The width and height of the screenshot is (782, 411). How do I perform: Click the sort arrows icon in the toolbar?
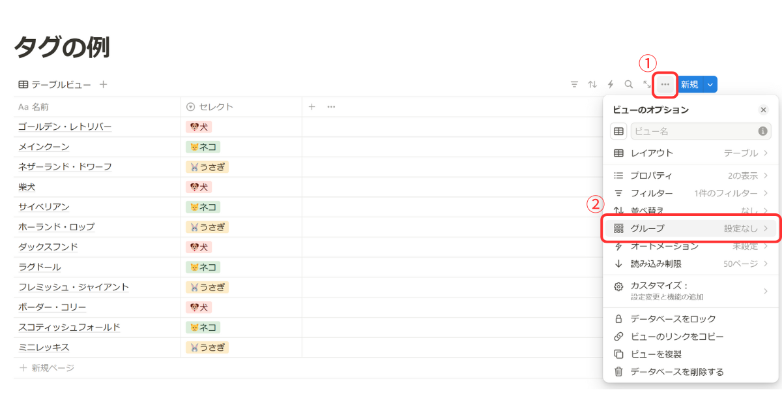click(x=592, y=84)
